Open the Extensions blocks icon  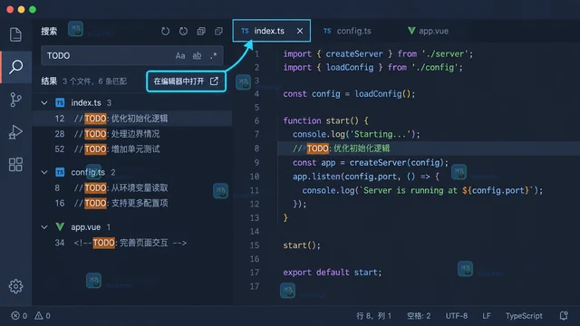15,165
